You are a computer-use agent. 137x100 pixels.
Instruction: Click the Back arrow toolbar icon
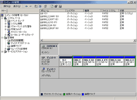pyautogui.click(x=27, y=6)
